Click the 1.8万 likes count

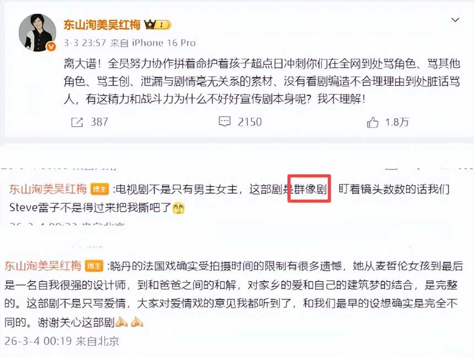[397, 122]
